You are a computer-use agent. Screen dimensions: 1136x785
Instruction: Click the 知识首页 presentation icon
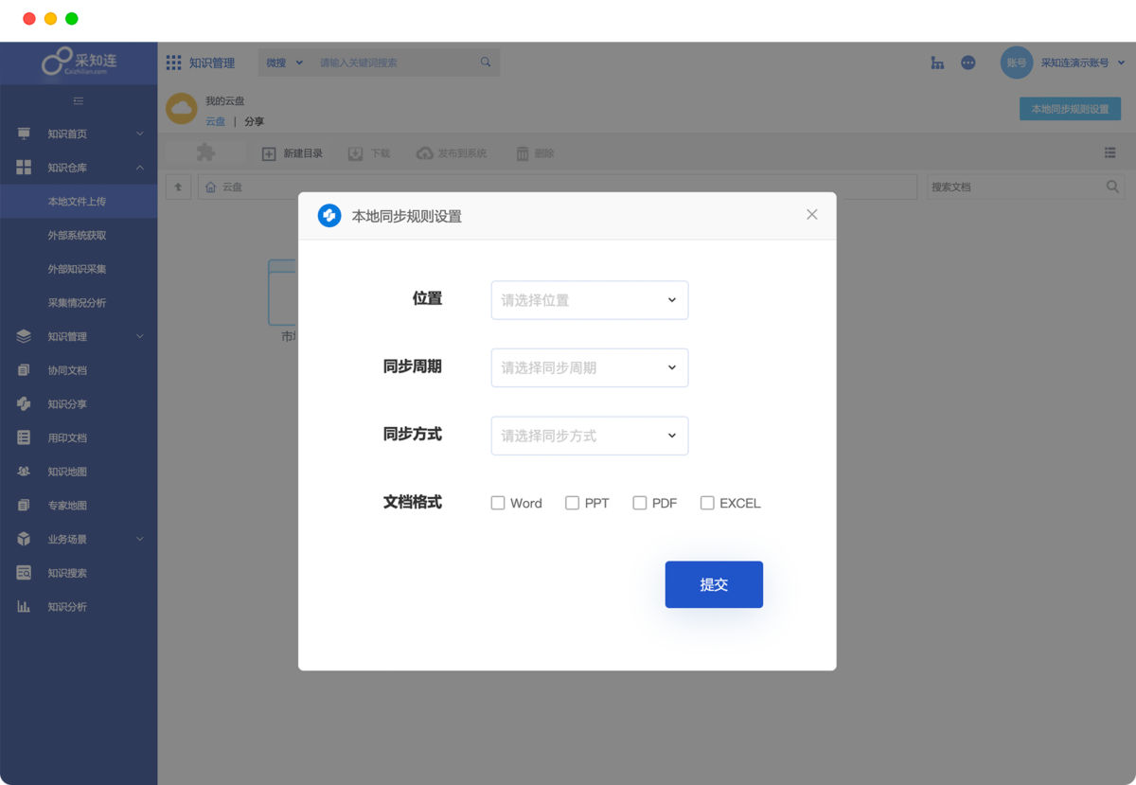[24, 134]
